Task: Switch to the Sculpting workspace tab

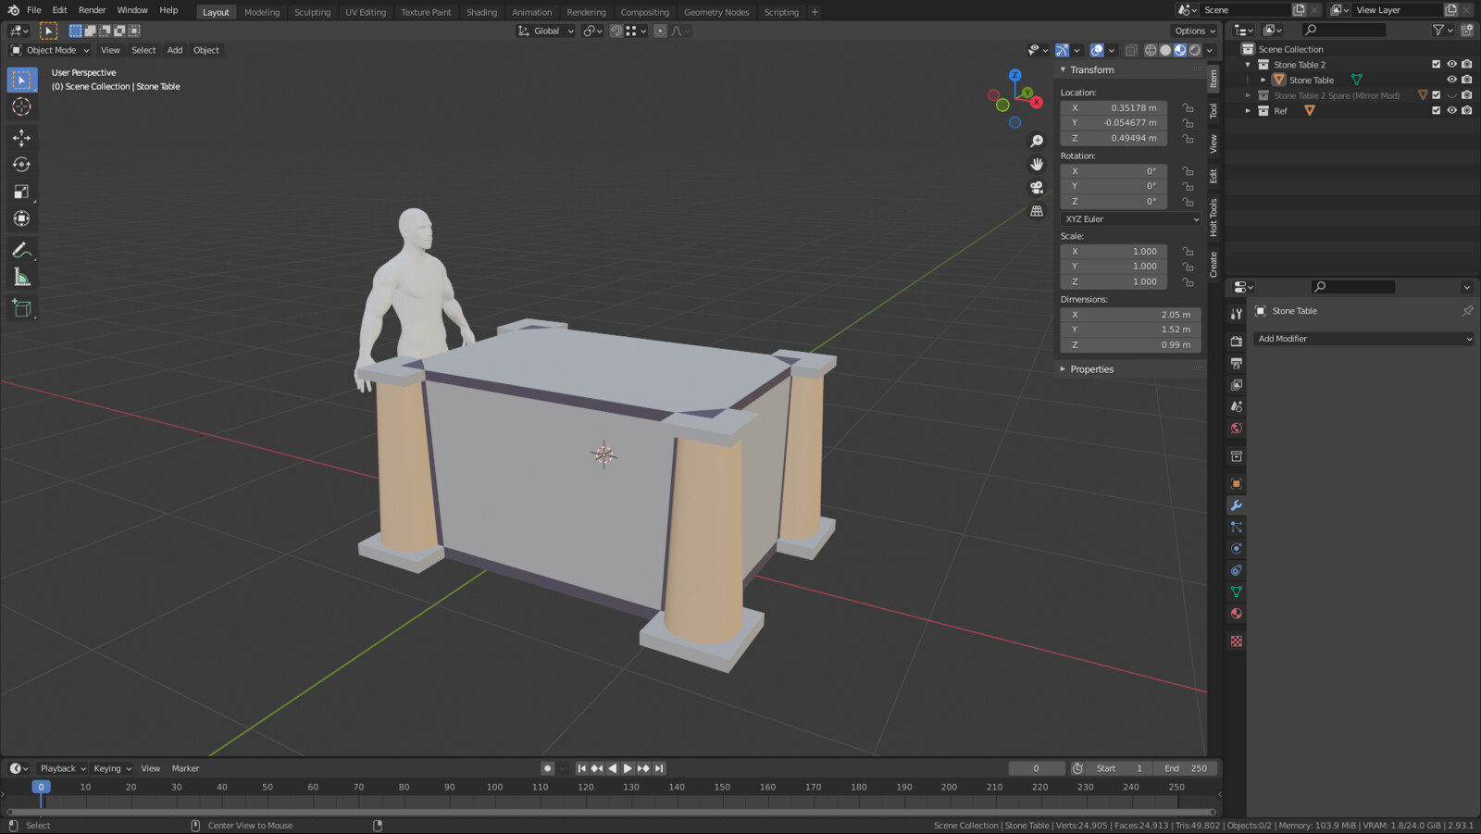Action: click(312, 12)
